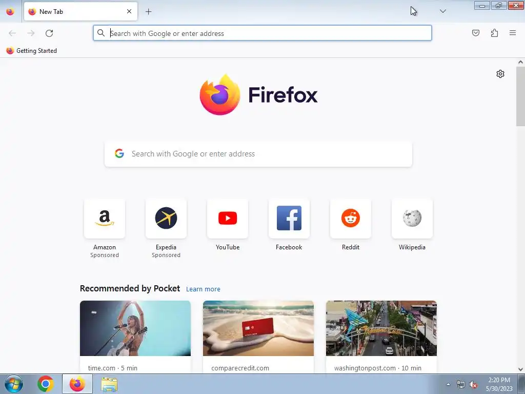Open the Firefox application menu
The width and height of the screenshot is (525, 394).
click(x=513, y=33)
